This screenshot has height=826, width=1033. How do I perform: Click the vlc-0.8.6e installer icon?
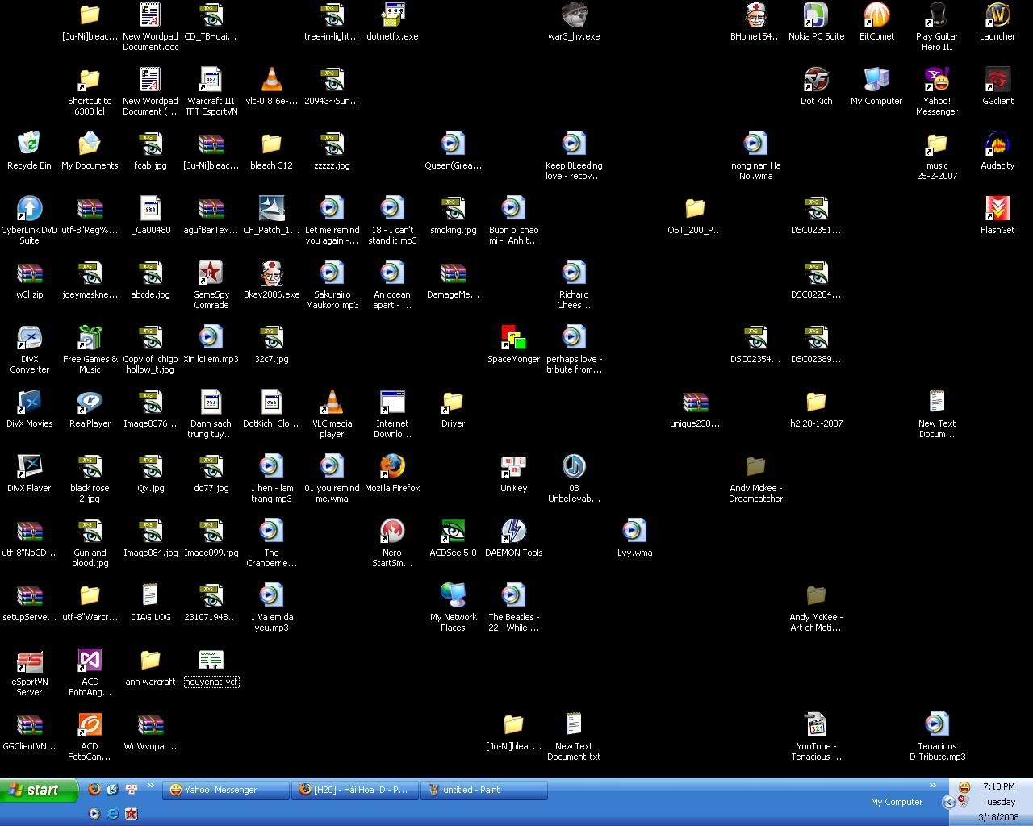(x=271, y=86)
